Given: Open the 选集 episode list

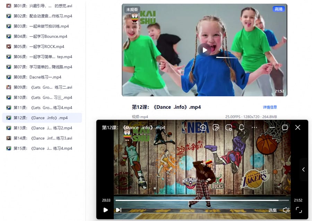Looking at the screenshot, I should coord(272,210).
